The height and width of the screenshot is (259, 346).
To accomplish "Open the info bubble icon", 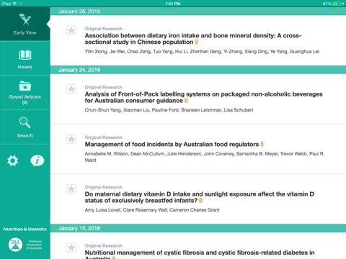I will [x=37, y=160].
